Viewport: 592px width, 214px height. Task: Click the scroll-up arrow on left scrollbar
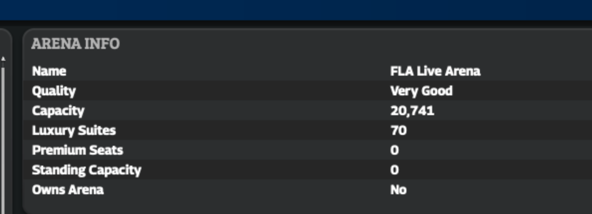tap(3, 59)
